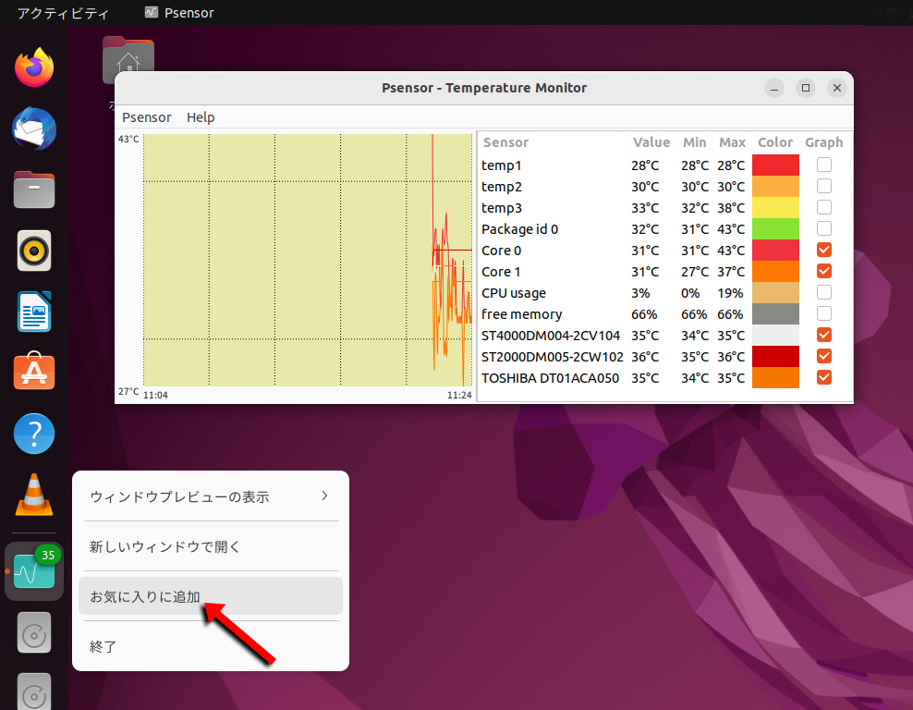Select お気に入りに追加 in context menu

point(210,596)
